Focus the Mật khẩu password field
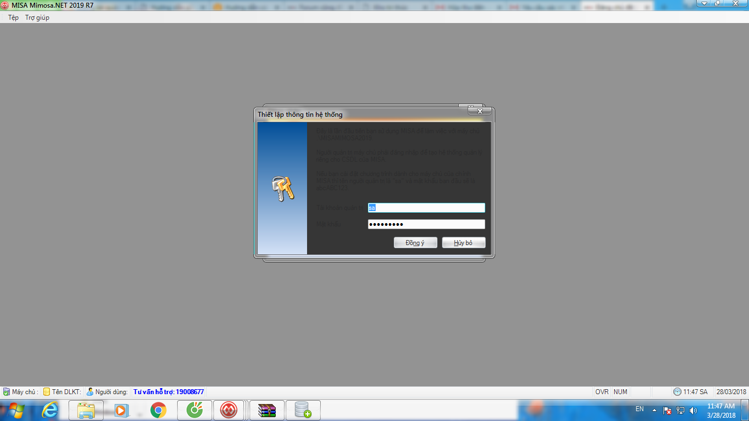Viewport: 749px width, 421px height. pyautogui.click(x=427, y=224)
